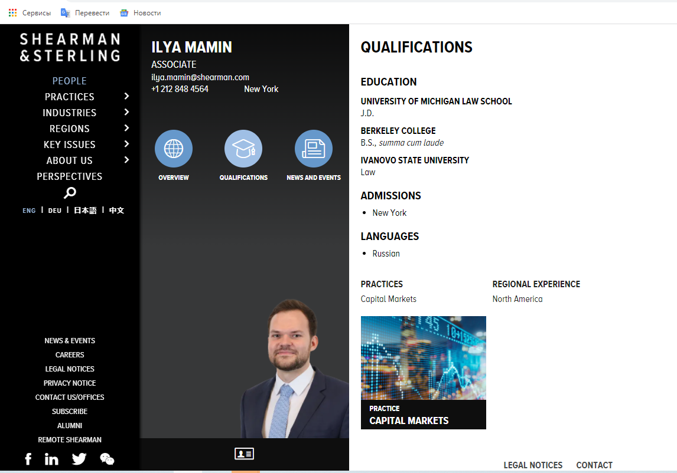The width and height of the screenshot is (677, 473).
Task: Open the Twitter bird icon
Action: pyautogui.click(x=79, y=459)
